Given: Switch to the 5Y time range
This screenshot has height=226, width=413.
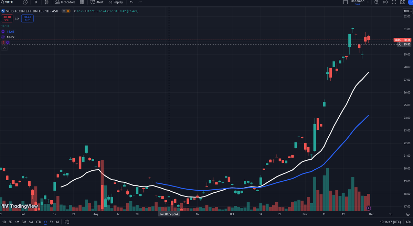Looking at the screenshot, I should pyautogui.click(x=51, y=222).
